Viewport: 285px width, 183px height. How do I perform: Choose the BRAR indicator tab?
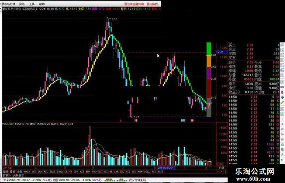60,171
